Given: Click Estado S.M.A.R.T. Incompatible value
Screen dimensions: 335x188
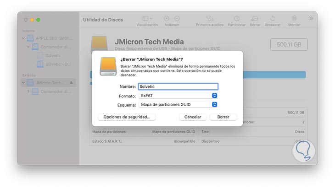Looking at the screenshot, I should coord(184,141).
